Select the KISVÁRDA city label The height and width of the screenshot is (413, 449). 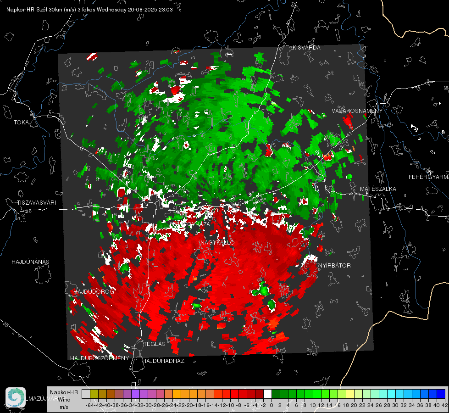tap(306, 48)
